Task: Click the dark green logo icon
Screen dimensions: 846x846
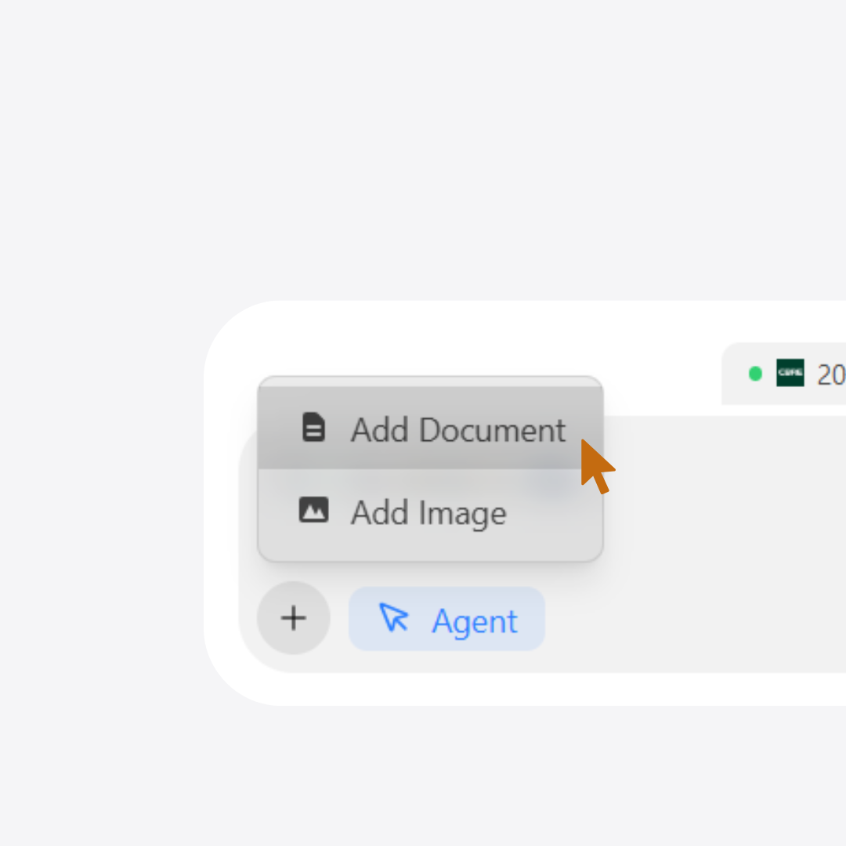Action: pyautogui.click(x=790, y=373)
